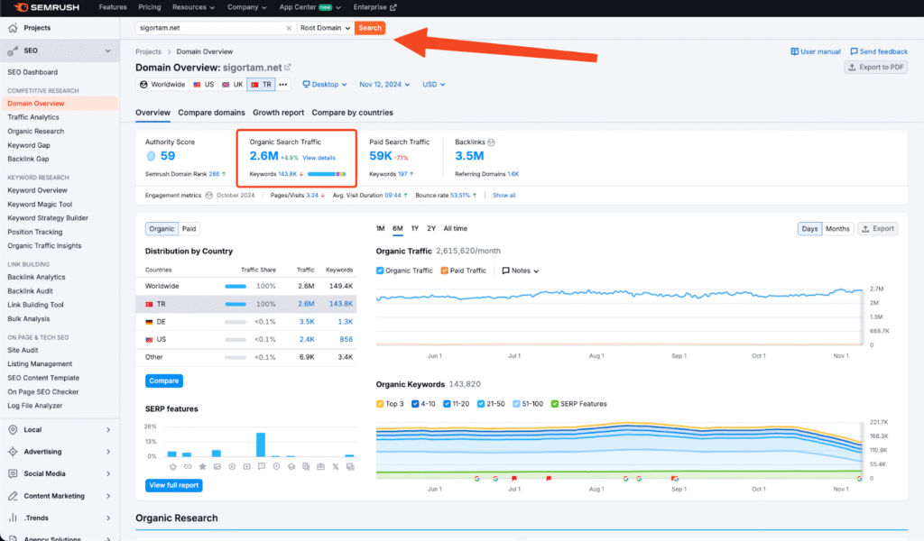The height and width of the screenshot is (541, 924).
Task: Open external link icon beside sigortam.net
Action: pos(288,68)
